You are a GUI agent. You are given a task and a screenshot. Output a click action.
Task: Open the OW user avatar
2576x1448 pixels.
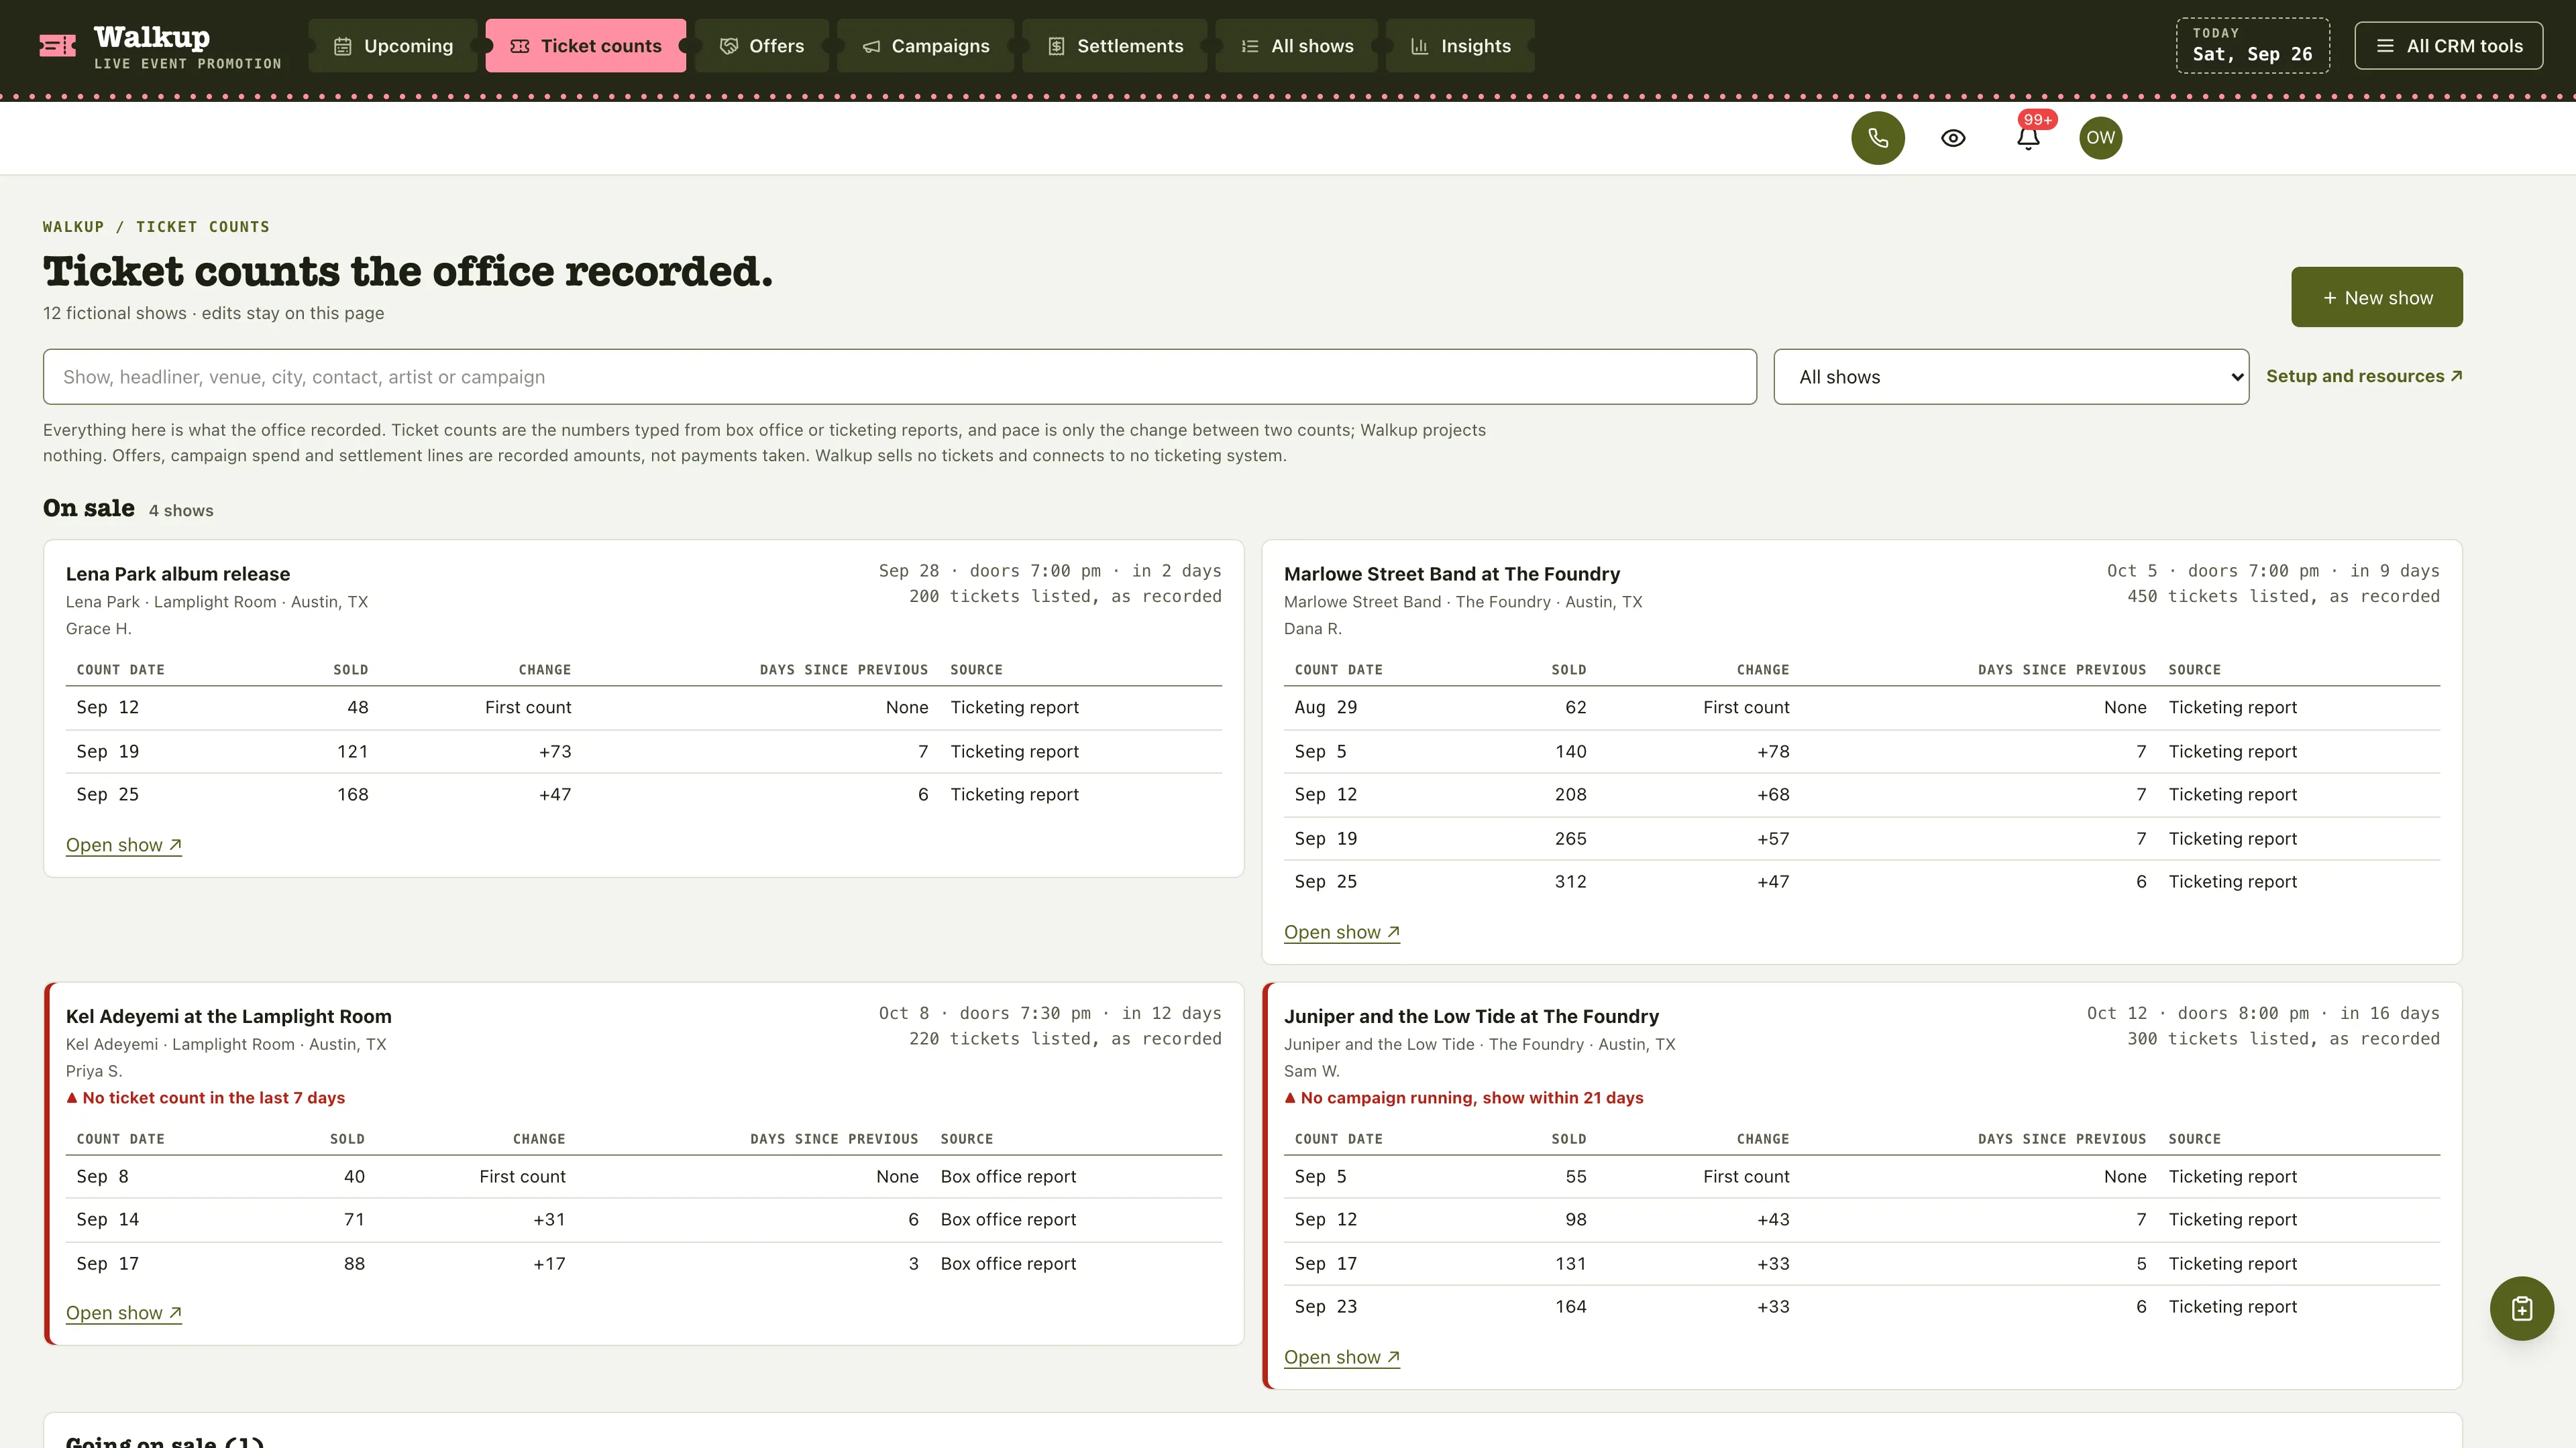pos(2101,138)
